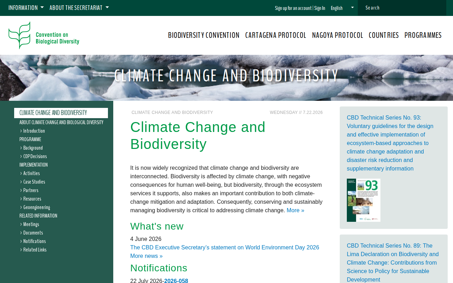Click the More » link after the intro paragraph
The height and width of the screenshot is (283, 453).
point(296,210)
